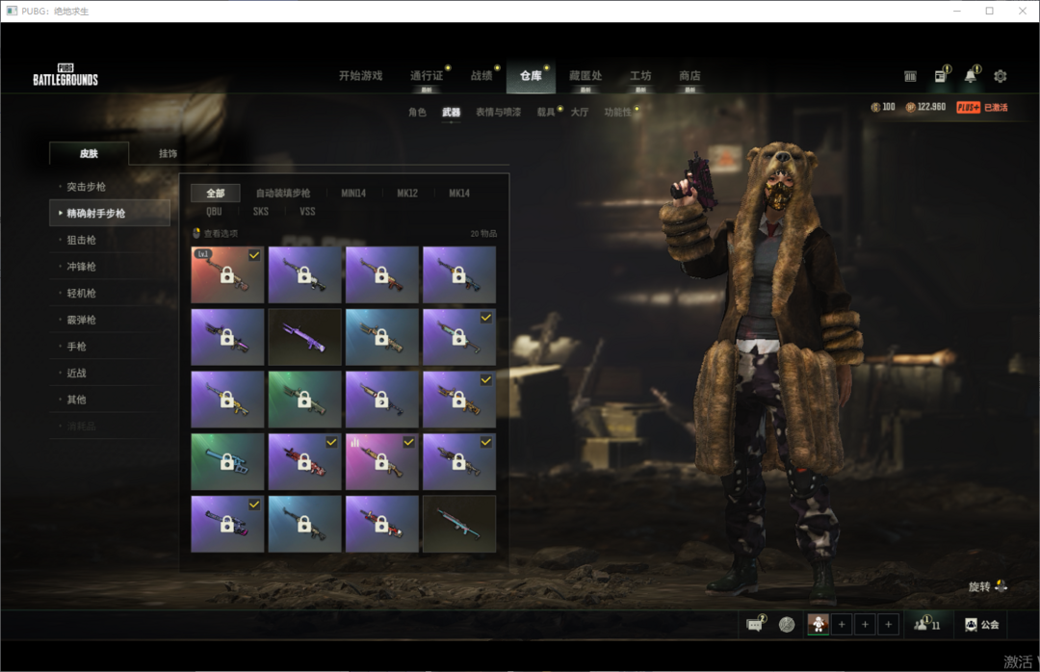The height and width of the screenshot is (672, 1040).
Task: Switch to the 挂饰 panel tab
Action: [168, 153]
